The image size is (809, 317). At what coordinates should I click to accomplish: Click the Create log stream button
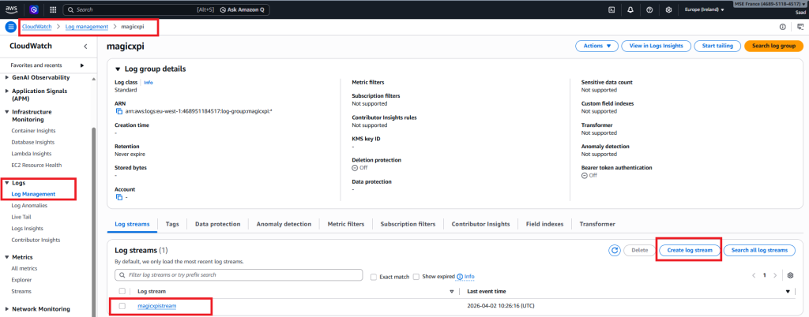[x=689, y=250]
